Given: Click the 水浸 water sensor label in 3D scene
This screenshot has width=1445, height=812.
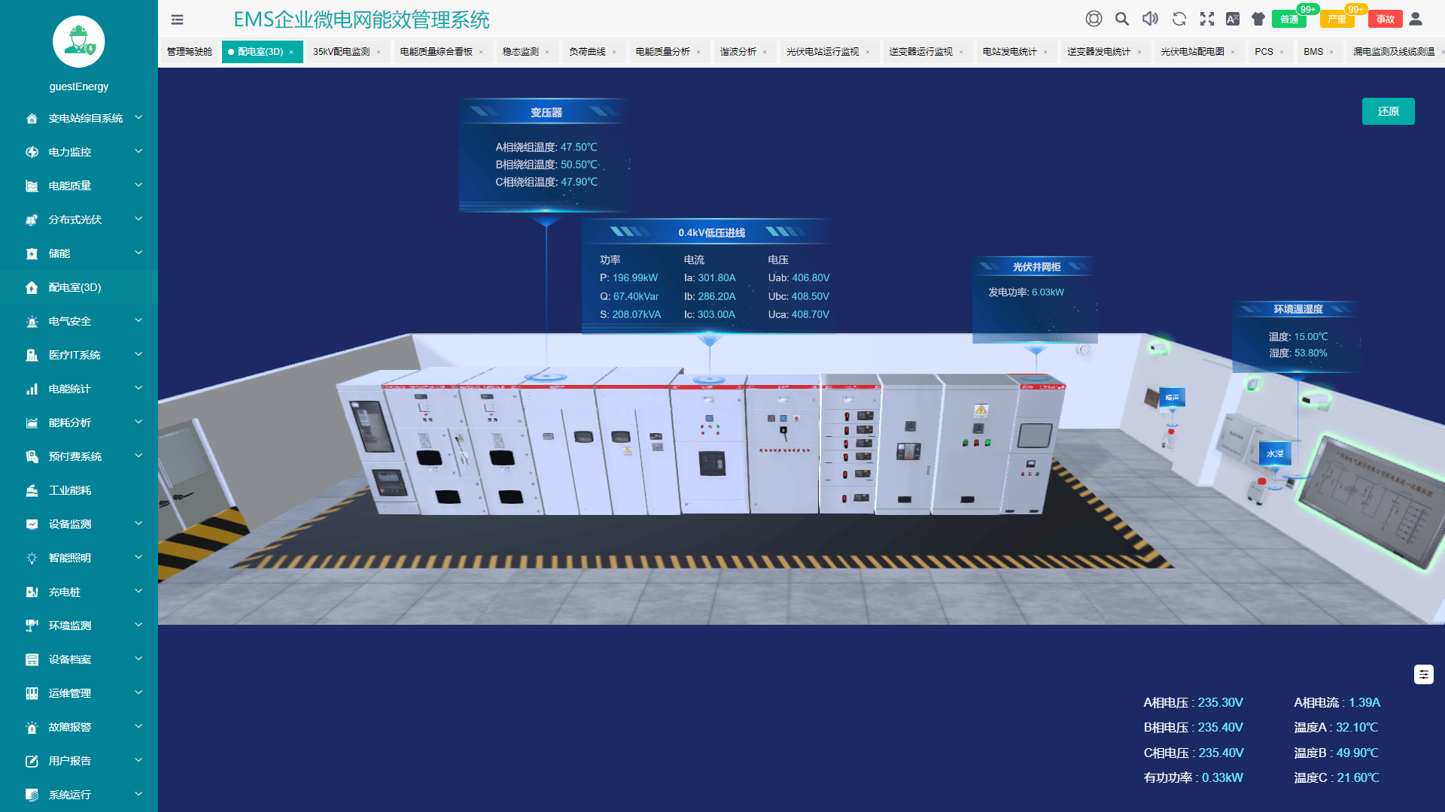Looking at the screenshot, I should coord(1275,453).
